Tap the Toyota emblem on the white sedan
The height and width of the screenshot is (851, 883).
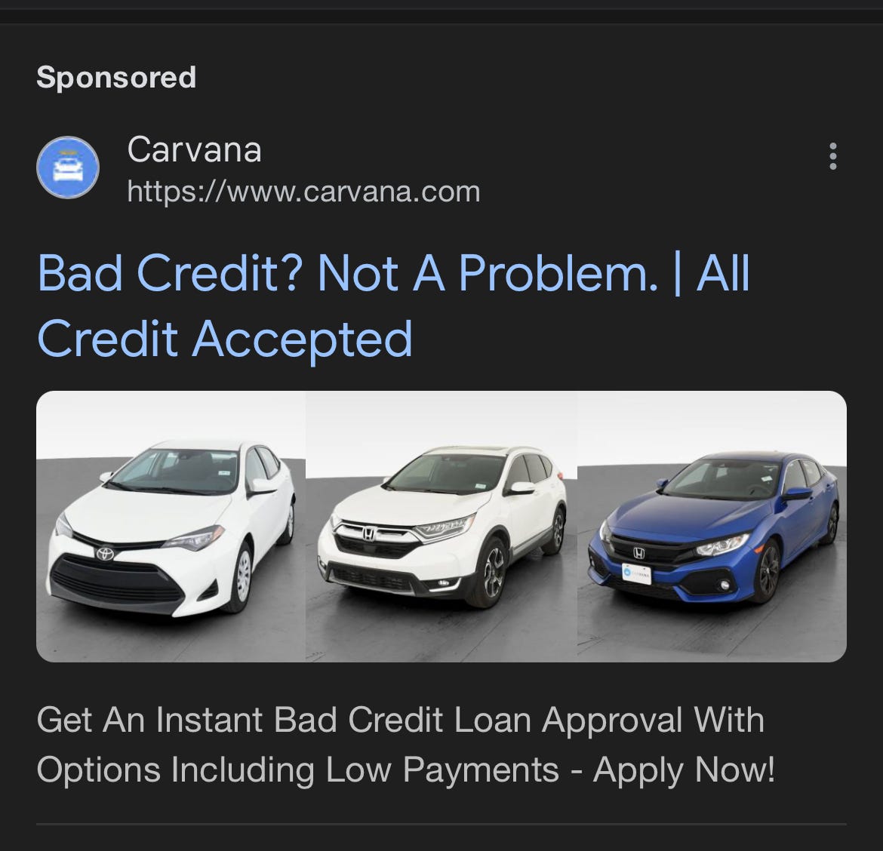(105, 554)
